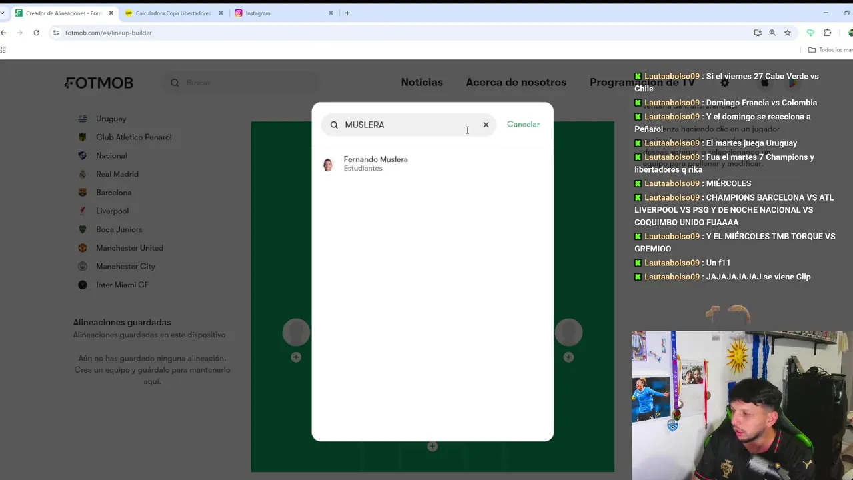Click the left empty player avatar on pitch
This screenshot has height=480, width=853.
click(296, 333)
